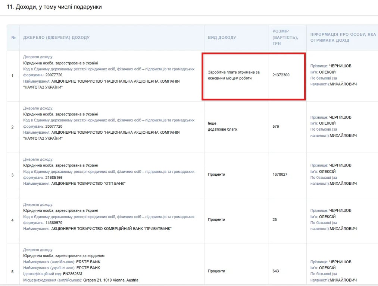Screen dimensions: 378x286
Task: Click the "Інше додаткове благо" income type
Action: [222, 126]
